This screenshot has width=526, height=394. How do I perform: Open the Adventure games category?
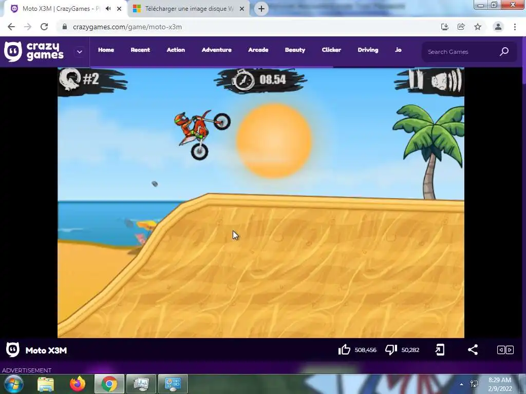(216, 50)
